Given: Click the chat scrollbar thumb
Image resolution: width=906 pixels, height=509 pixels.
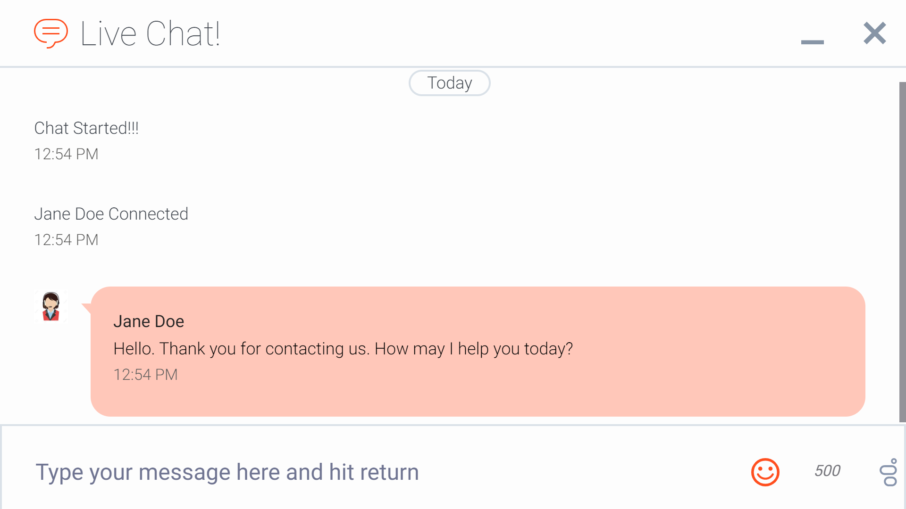Looking at the screenshot, I should (902, 252).
